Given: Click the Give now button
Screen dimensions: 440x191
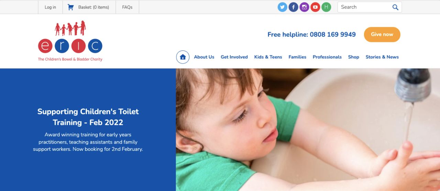Looking at the screenshot, I should pos(382,34).
